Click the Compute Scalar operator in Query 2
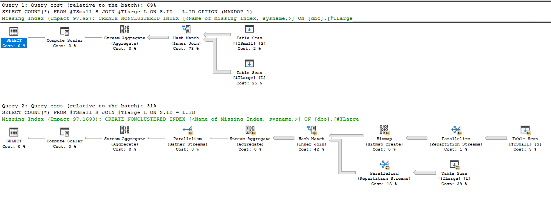The width and height of the screenshot is (551, 198). 64,138
